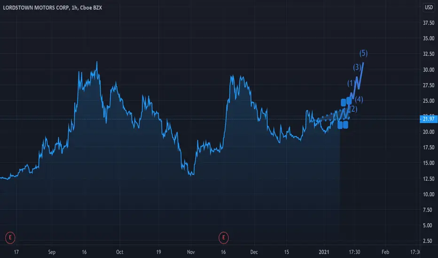Click the 20.00 price axis label

pyautogui.click(x=429, y=132)
